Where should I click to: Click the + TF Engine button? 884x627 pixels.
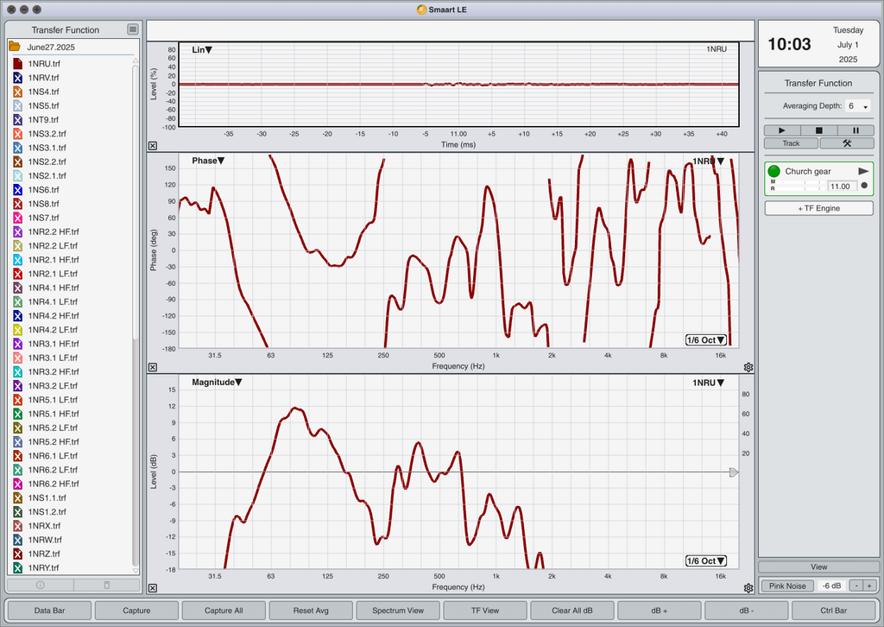(x=818, y=208)
